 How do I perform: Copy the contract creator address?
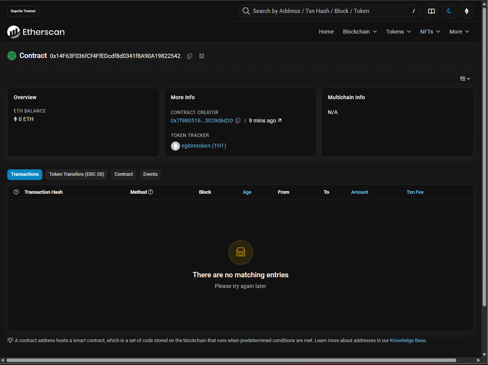click(238, 121)
